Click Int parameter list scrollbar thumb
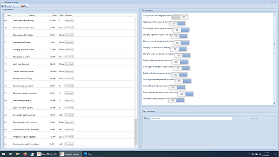 pyautogui.click(x=135, y=132)
